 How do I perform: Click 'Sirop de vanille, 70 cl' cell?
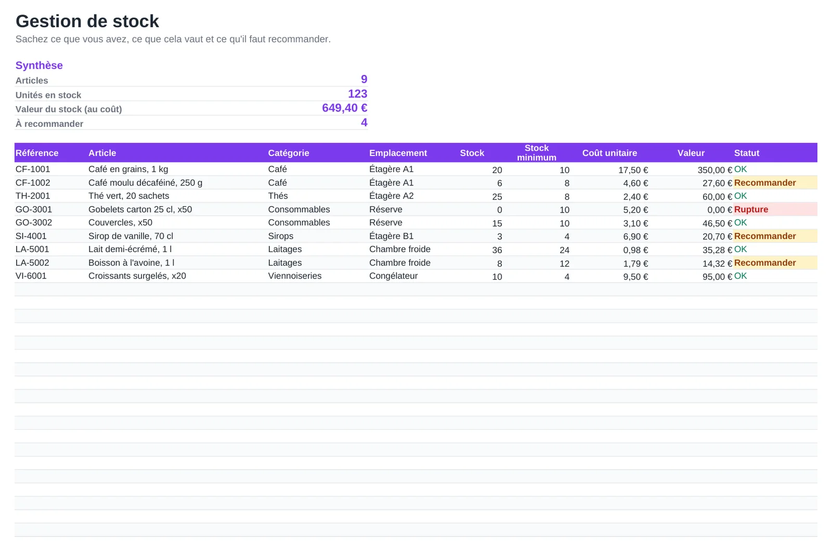(131, 236)
